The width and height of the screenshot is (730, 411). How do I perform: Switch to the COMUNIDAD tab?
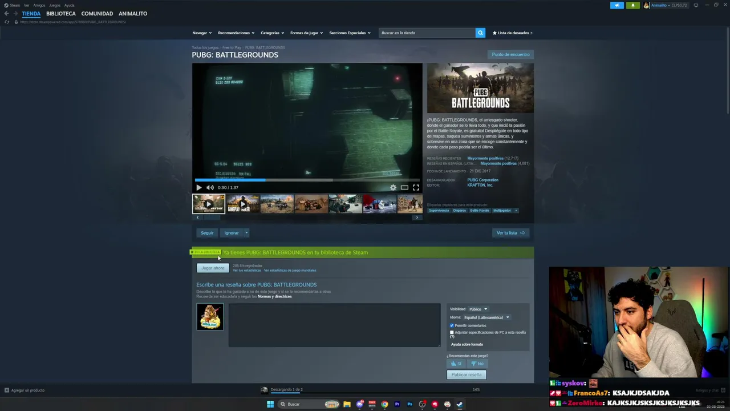click(x=97, y=14)
